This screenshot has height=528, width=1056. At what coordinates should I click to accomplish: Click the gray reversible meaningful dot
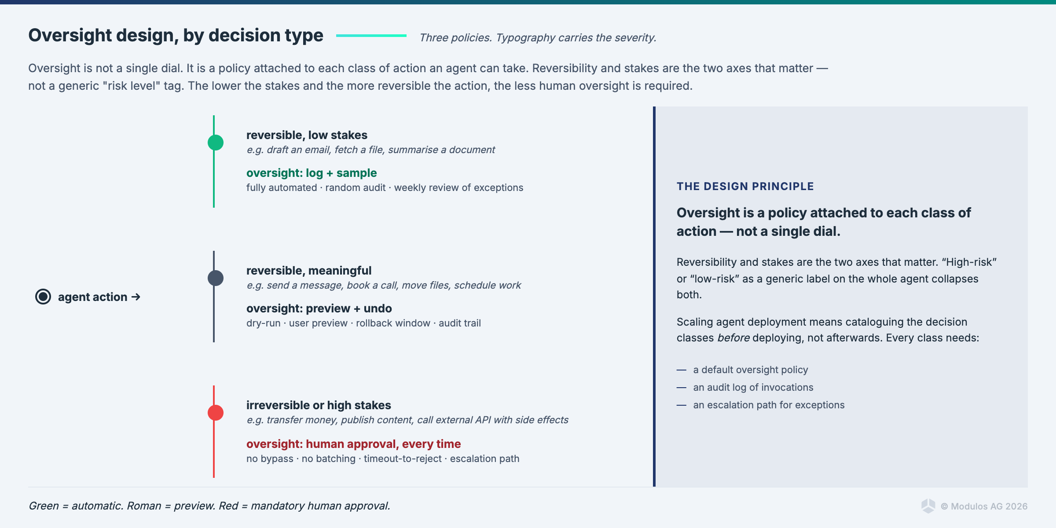click(x=215, y=278)
